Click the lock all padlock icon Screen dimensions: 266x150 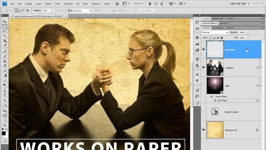pyautogui.click(x=221, y=37)
